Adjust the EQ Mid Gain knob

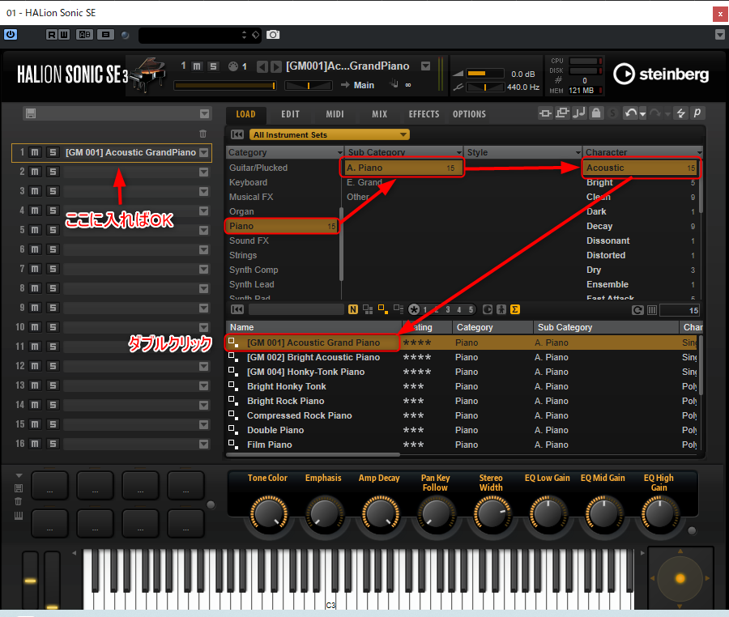(x=603, y=514)
